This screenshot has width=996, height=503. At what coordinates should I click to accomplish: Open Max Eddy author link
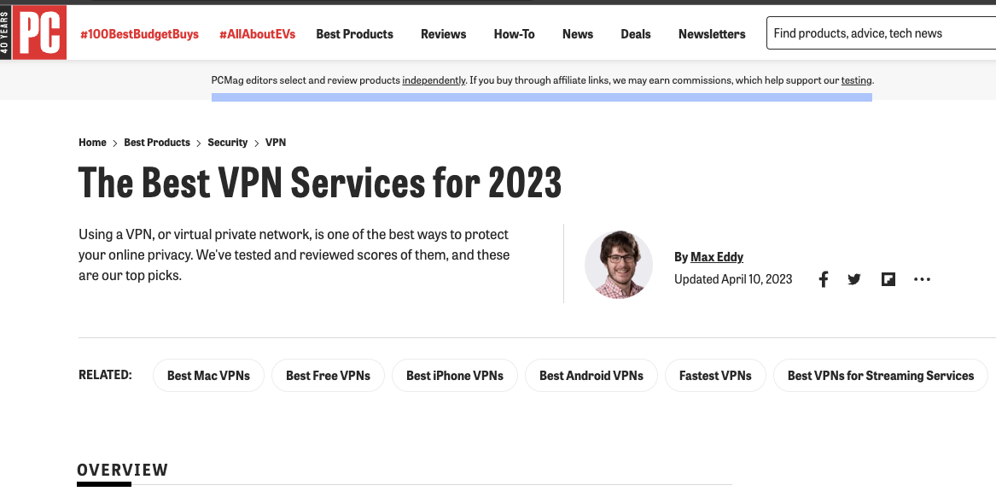(717, 257)
